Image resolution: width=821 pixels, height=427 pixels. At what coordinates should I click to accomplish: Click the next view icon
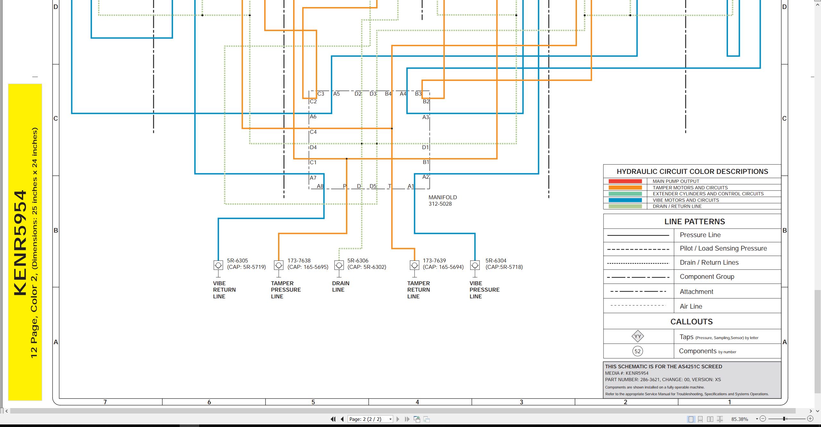pyautogui.click(x=427, y=419)
